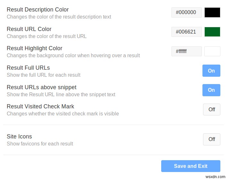Screen dimensions: 229x180
Task: Focus the #006621 hex input field
Action: point(186,32)
